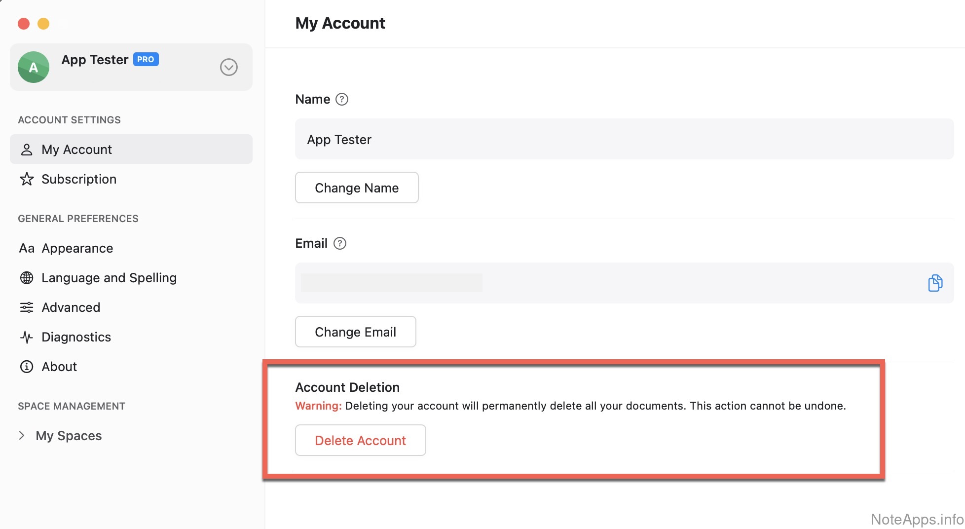Click the help icon next to Name
Screen dimensions: 965x529
342,99
